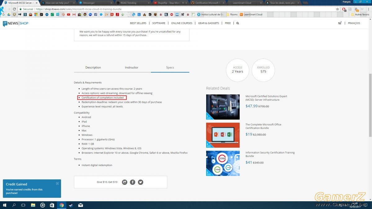Screen dimensions: 372x209
Task: Open the Complete Microsoft Office Certification Bundle link
Action: 263,126
